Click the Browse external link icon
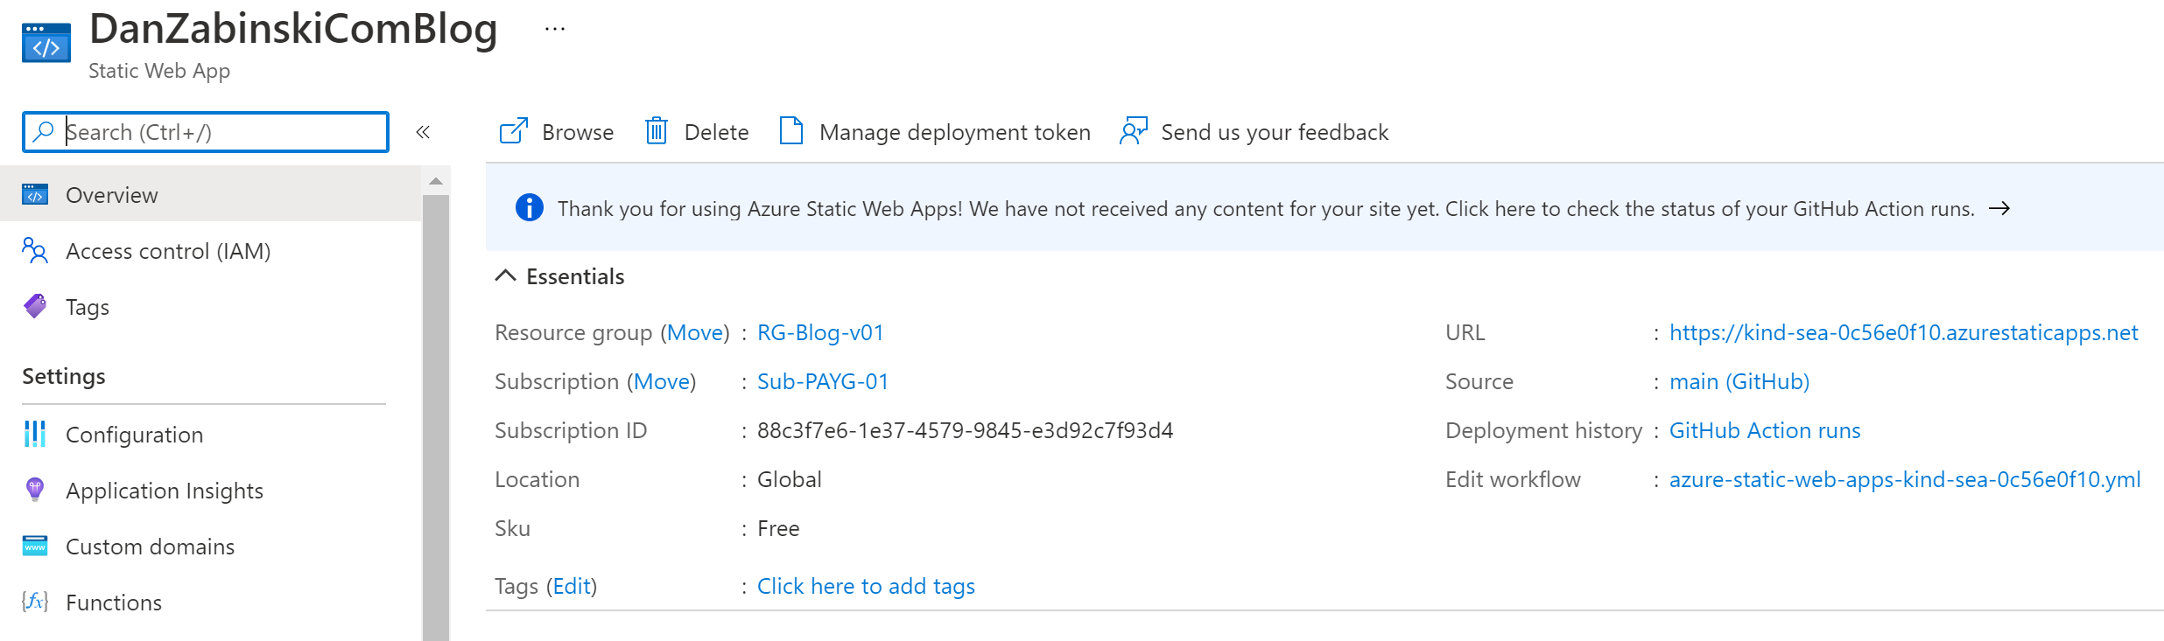 [514, 131]
